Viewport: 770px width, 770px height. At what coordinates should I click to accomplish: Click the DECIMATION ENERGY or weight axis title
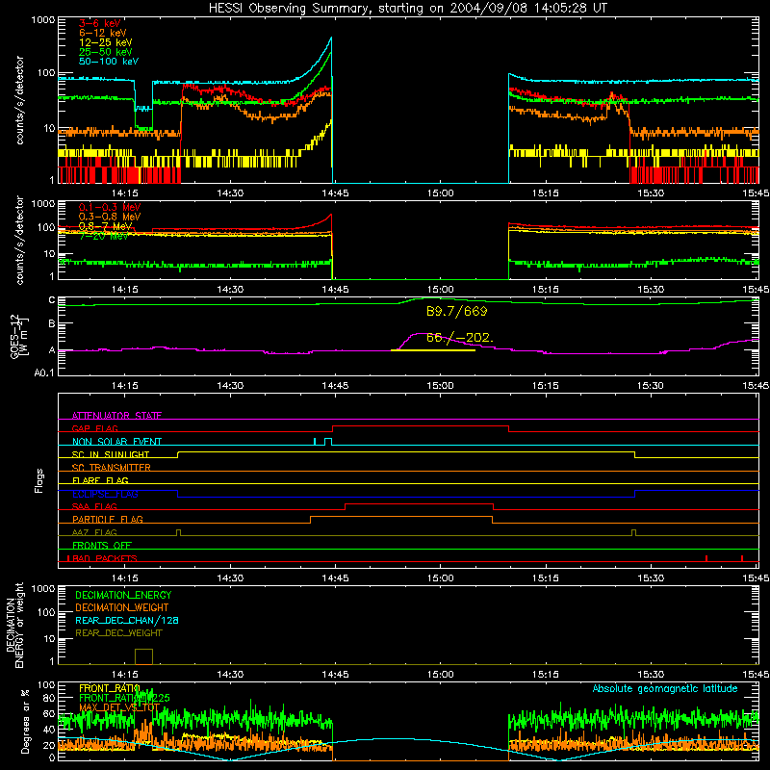[14, 625]
